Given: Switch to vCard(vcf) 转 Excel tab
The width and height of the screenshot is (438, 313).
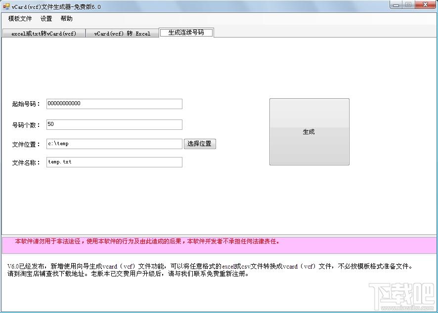Looking at the screenshot, I should 122,34.
